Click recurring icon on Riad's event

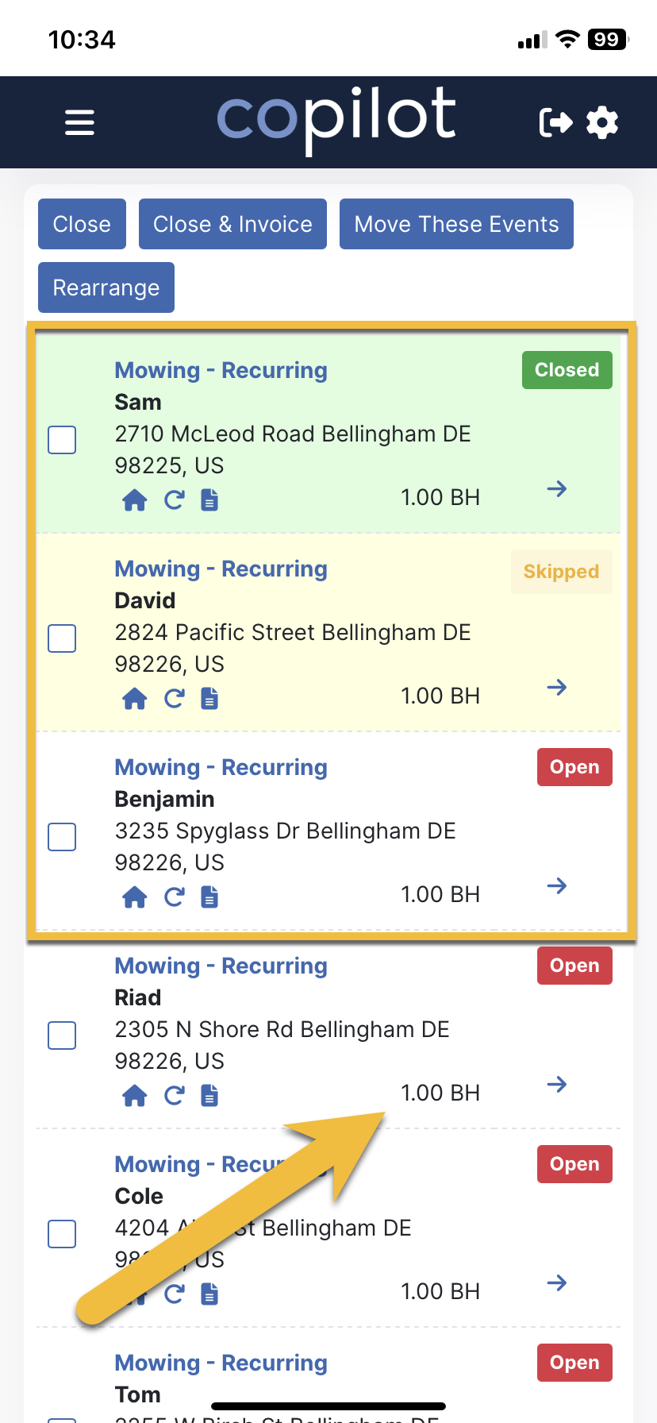click(x=174, y=1096)
